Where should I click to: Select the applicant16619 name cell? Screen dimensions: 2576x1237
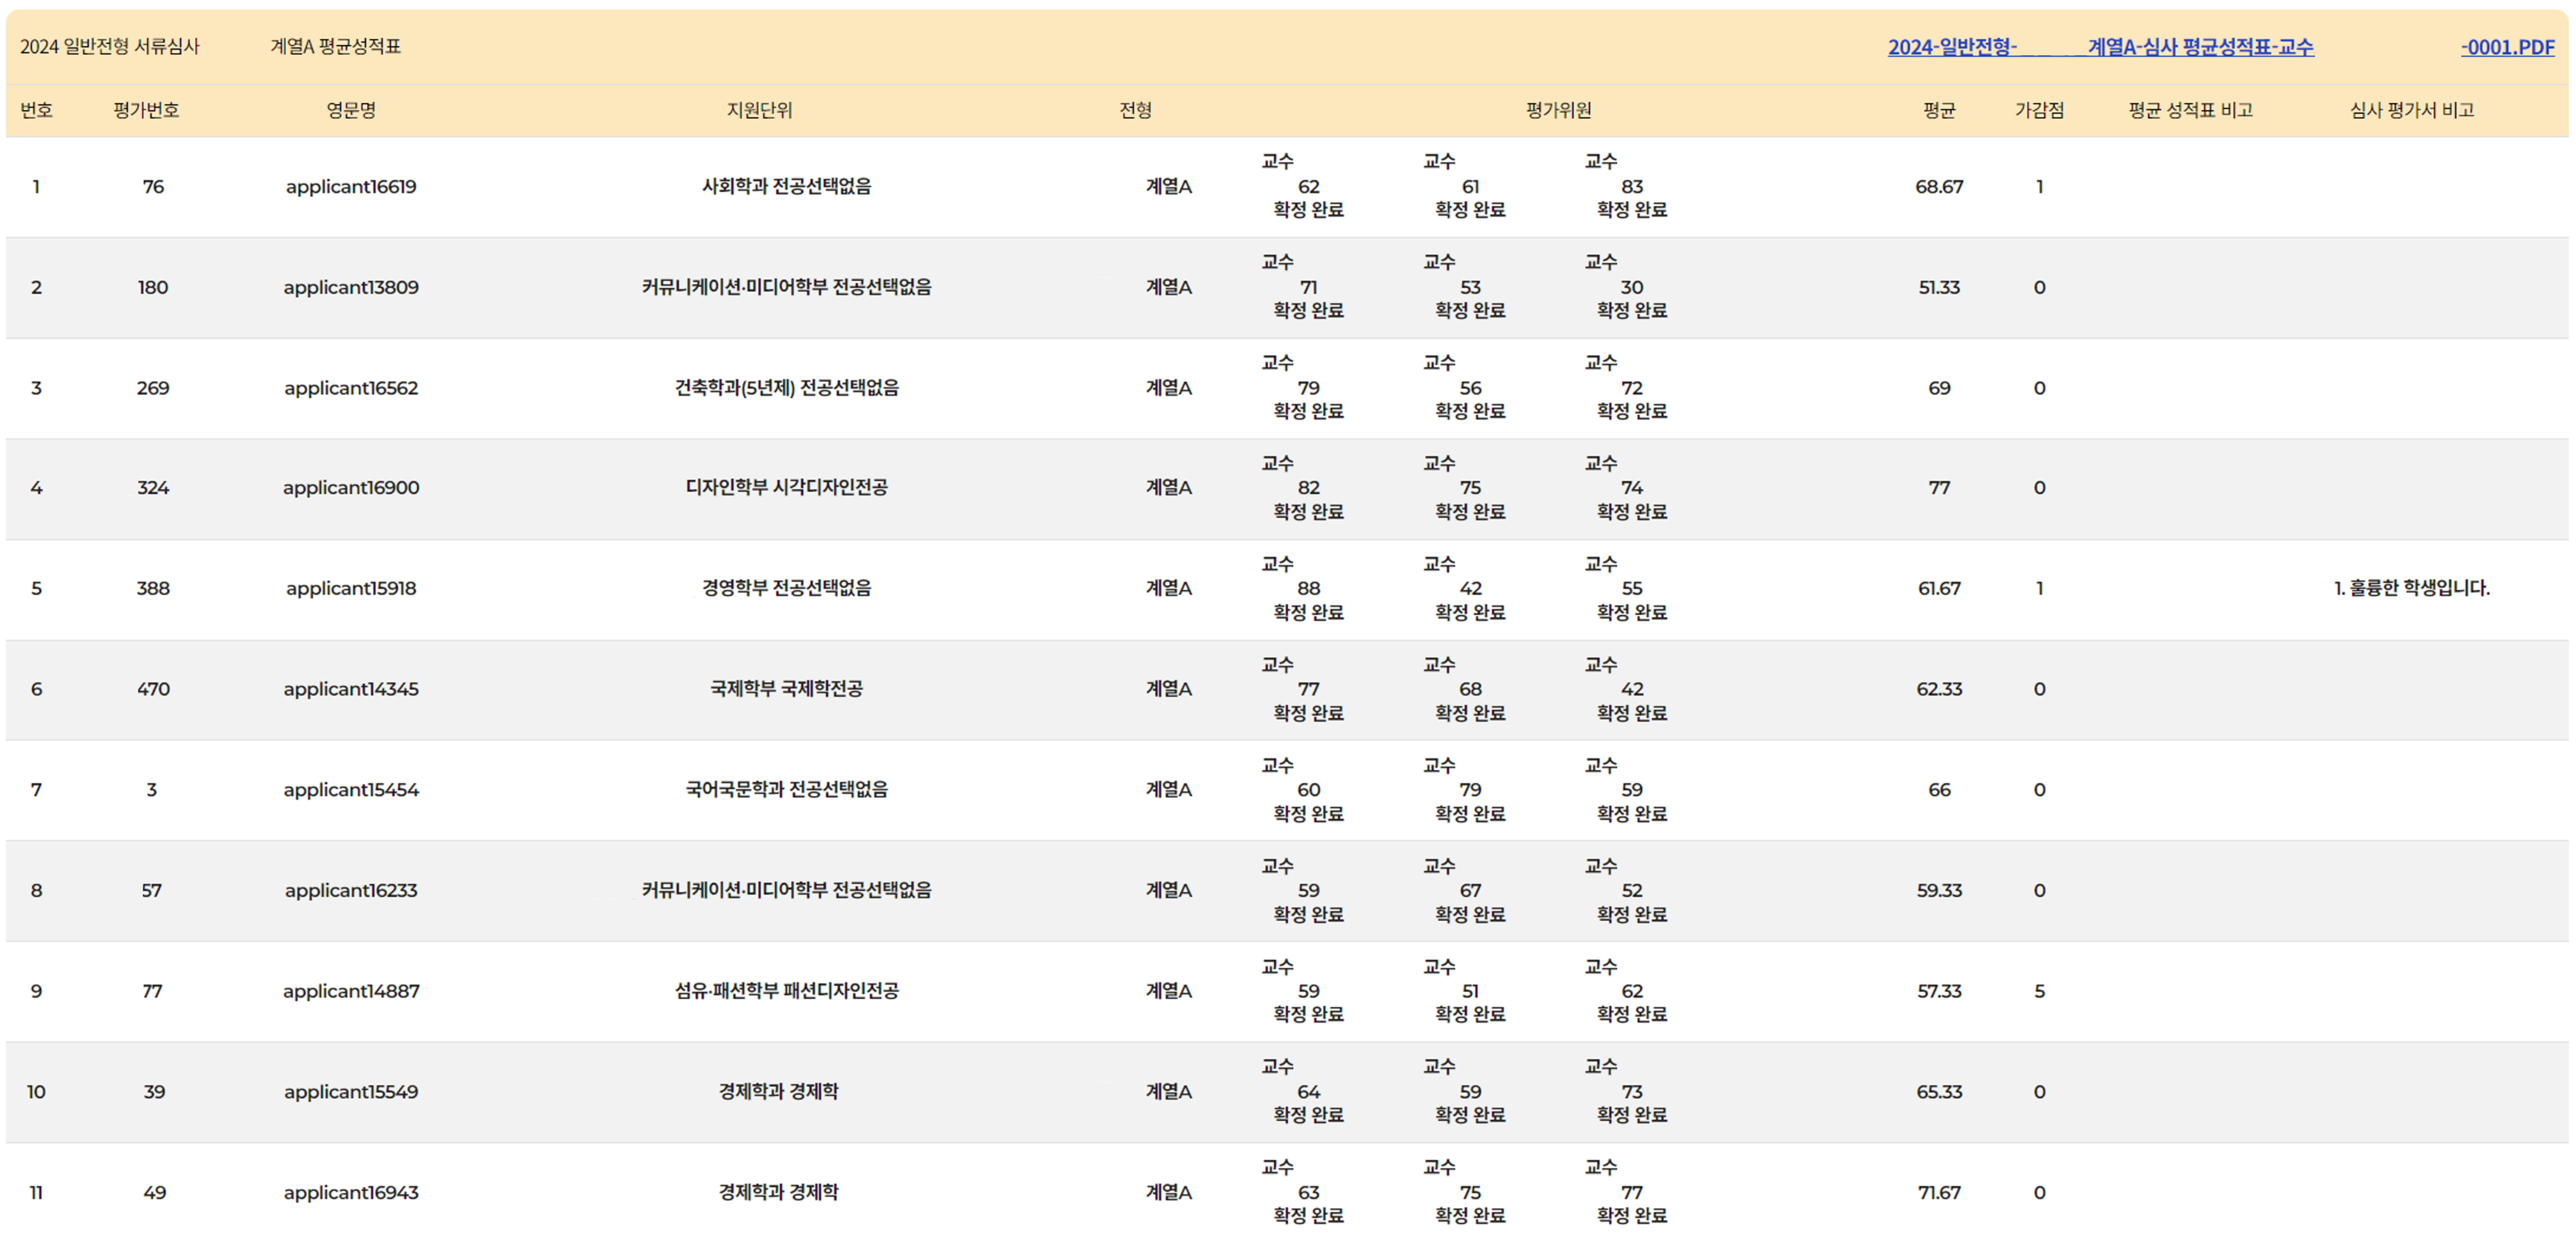pos(351,187)
